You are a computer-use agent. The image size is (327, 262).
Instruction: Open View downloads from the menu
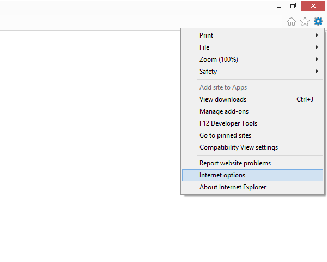[223, 99]
